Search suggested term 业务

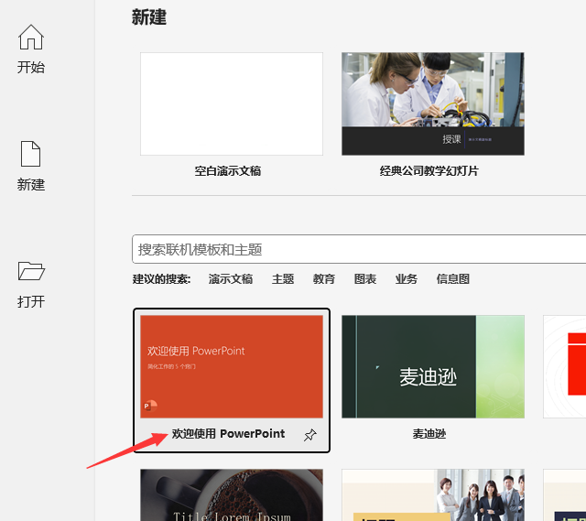[x=407, y=279]
